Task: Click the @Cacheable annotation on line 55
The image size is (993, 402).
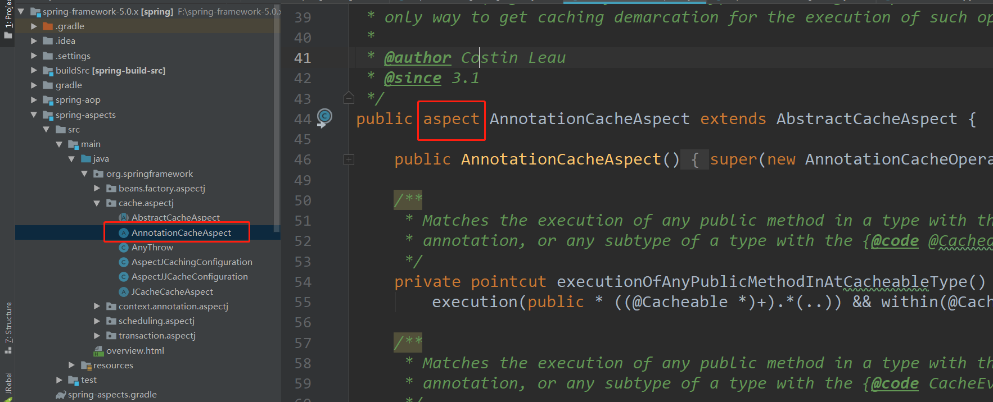Action: click(680, 302)
